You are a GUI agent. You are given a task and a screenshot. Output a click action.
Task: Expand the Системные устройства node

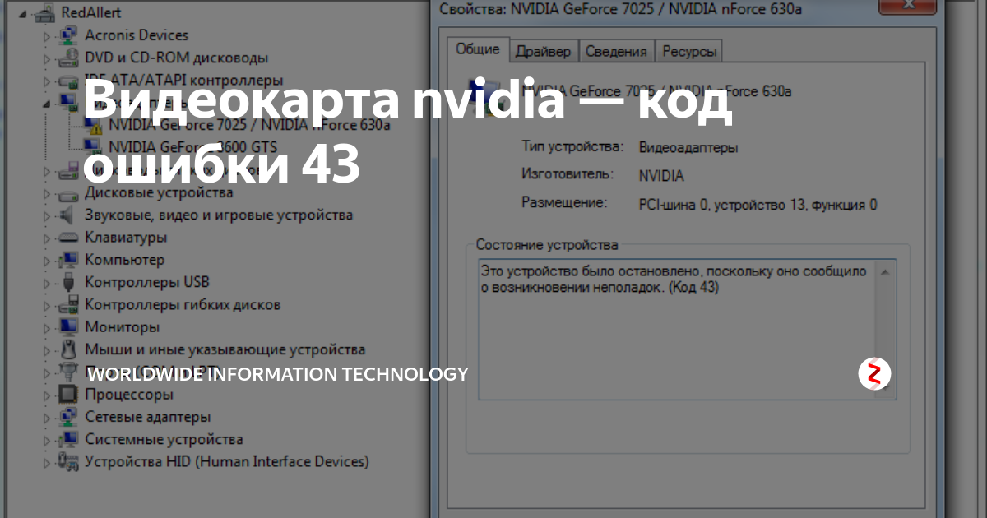47,439
